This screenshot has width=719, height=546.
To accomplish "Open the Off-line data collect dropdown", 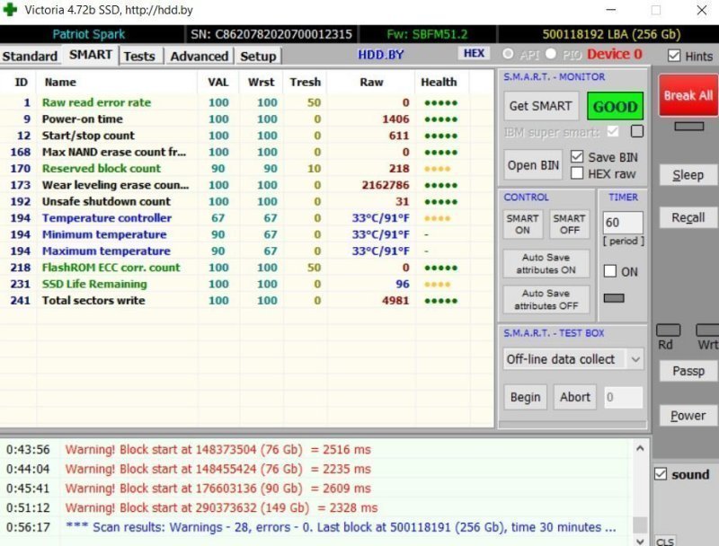I will pyautogui.click(x=635, y=359).
